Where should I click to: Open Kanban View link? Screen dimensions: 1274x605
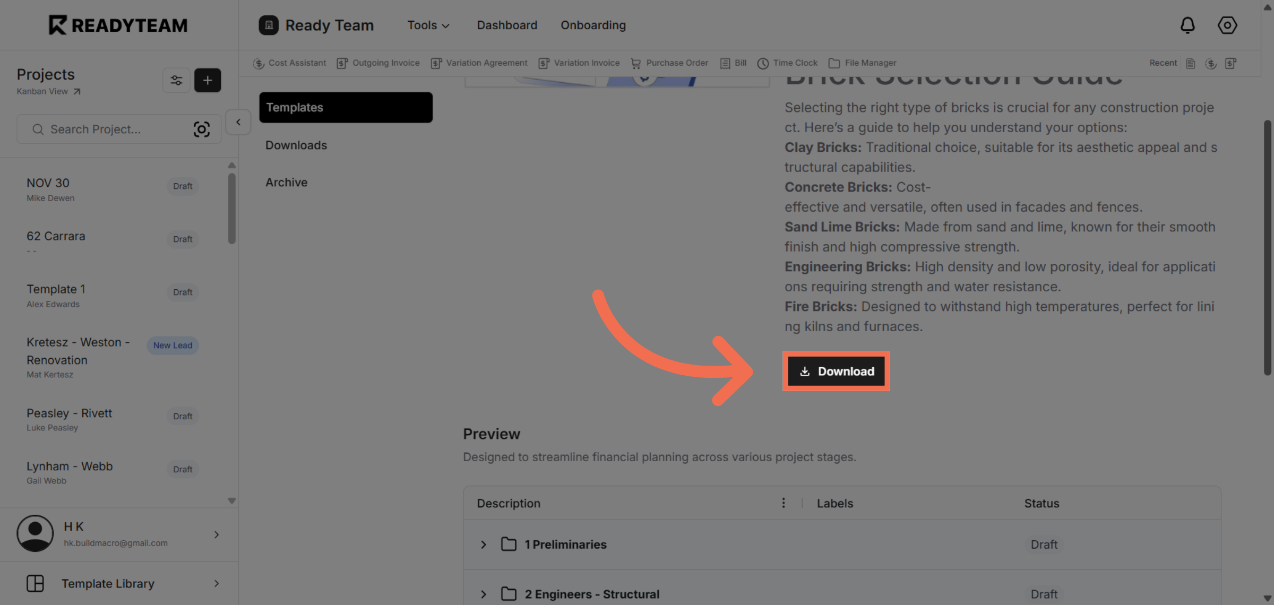click(48, 91)
